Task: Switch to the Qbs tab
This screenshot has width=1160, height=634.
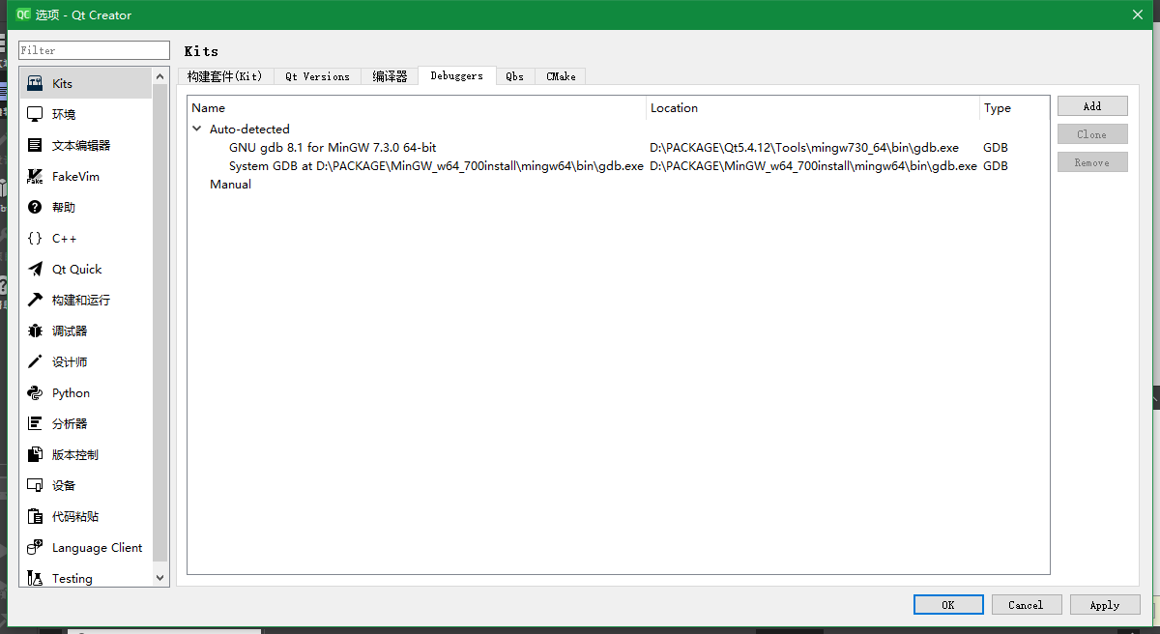Action: [514, 76]
